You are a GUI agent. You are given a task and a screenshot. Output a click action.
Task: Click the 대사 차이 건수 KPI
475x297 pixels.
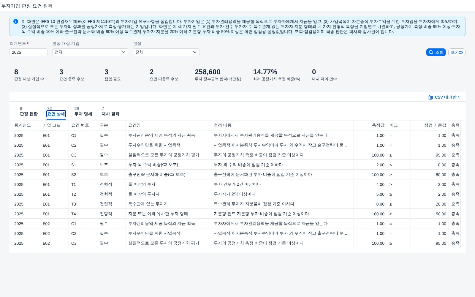click(324, 75)
